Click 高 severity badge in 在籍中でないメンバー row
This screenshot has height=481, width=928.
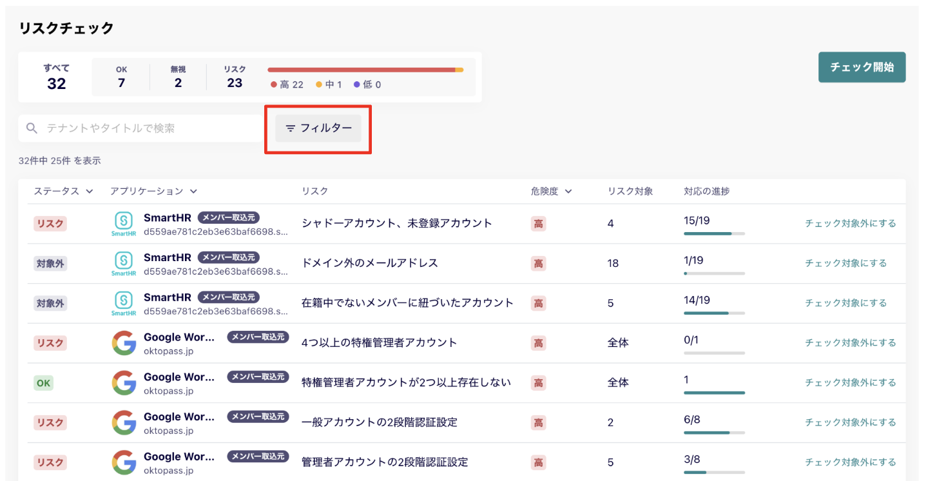(538, 303)
